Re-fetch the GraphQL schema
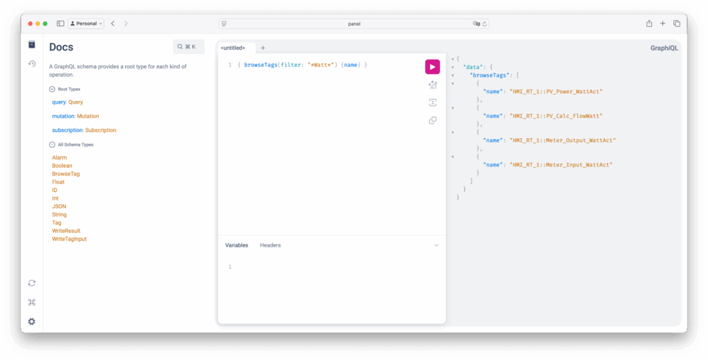 click(x=32, y=283)
